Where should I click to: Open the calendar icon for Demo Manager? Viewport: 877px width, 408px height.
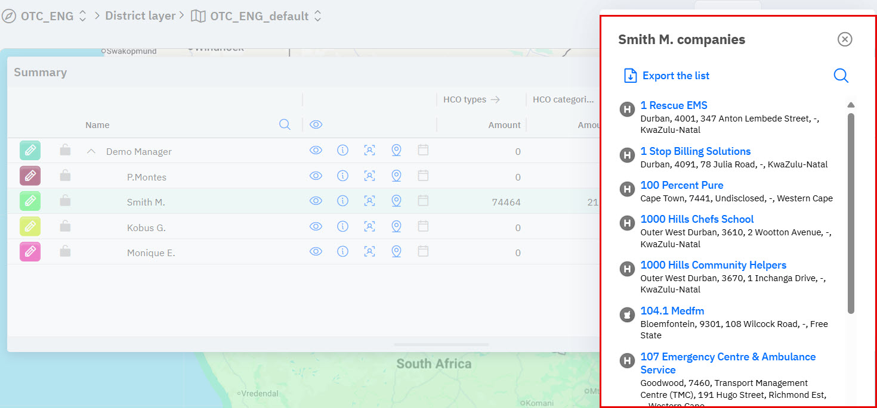point(423,151)
